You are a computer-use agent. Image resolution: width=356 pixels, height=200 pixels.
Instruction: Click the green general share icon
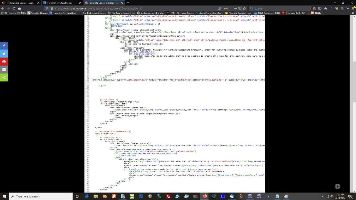tap(4, 77)
